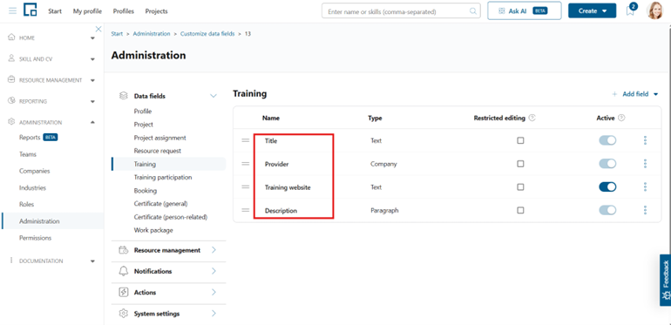Viewport: 671px width, 325px height.
Task: Click the Skill and CV person icon
Action: tap(11, 58)
